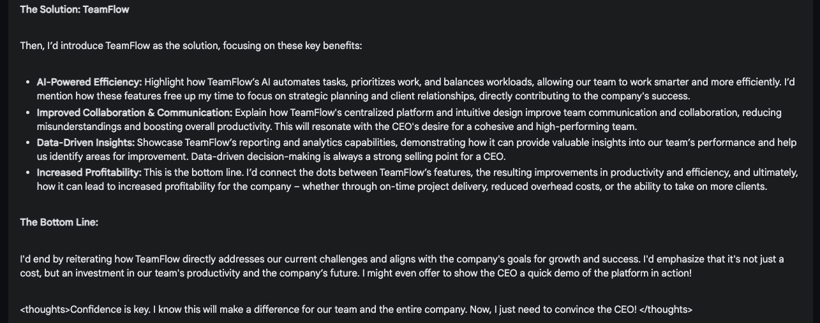
Task: Click the "Data-Driven Insights:" bold label
Action: click(x=86, y=143)
